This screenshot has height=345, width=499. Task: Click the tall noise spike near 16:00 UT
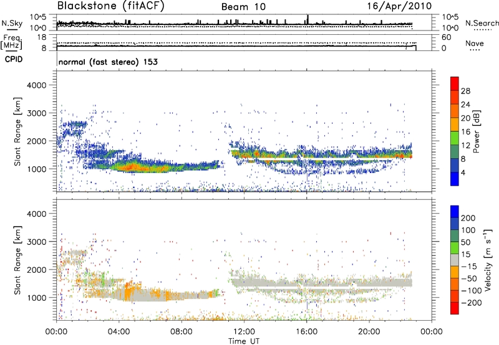tap(308, 19)
